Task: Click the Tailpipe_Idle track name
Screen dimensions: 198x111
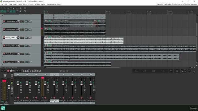Action: 11,62
